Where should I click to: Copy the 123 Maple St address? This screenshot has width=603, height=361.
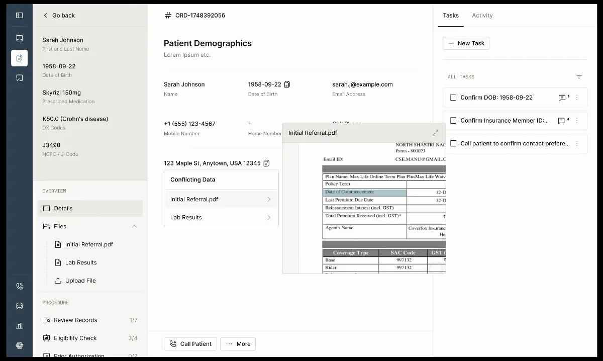266,163
